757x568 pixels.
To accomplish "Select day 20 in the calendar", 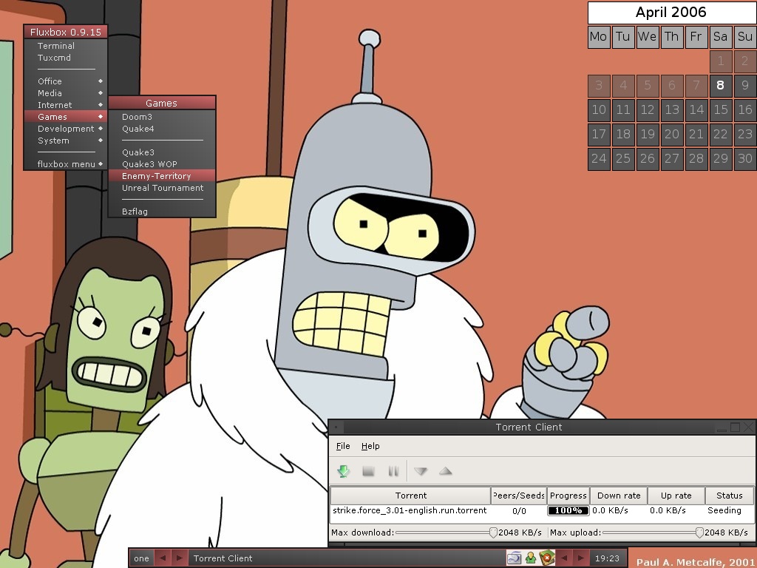I will coord(671,135).
